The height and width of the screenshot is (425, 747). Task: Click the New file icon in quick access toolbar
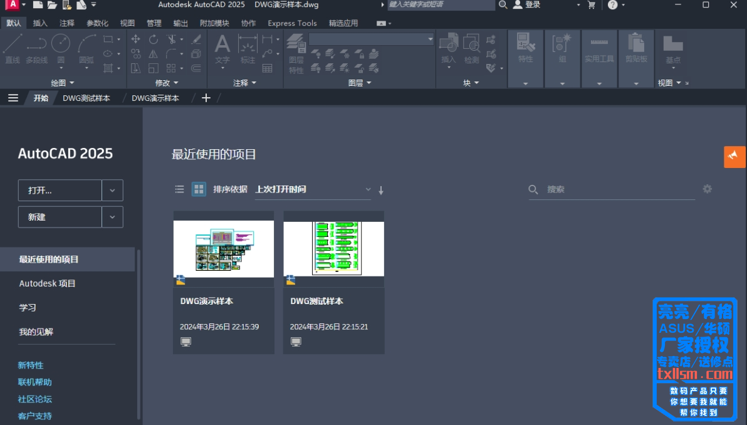point(38,5)
